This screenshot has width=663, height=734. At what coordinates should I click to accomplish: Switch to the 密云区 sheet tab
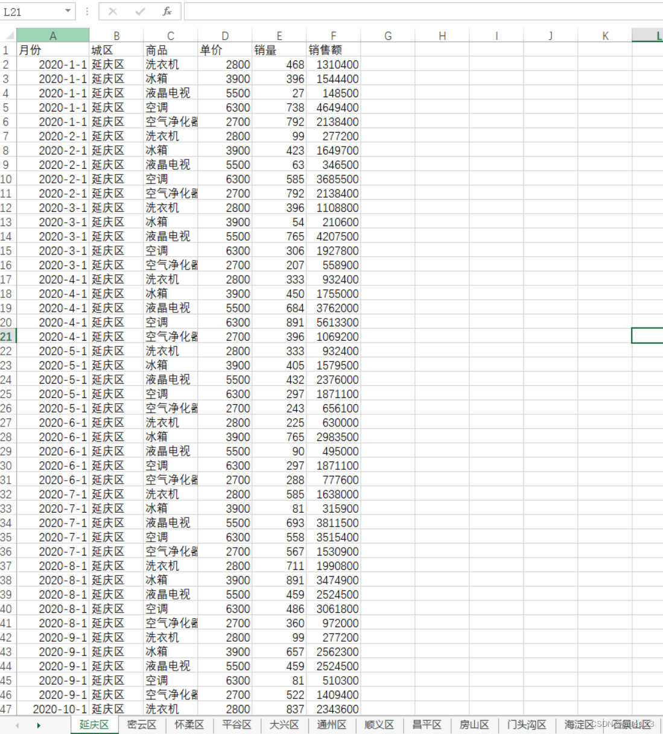[141, 724]
